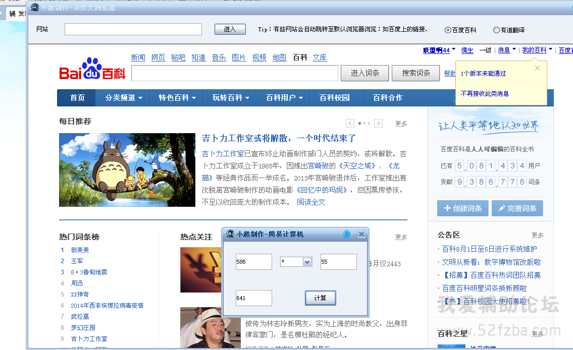Click the blue skin icon in calculator title bar
The image size is (573, 350).
[346, 234]
